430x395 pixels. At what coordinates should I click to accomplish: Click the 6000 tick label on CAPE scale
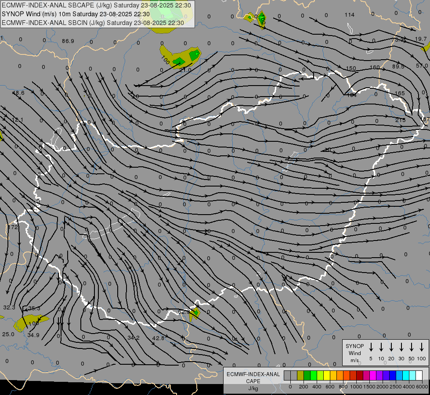click(422, 387)
